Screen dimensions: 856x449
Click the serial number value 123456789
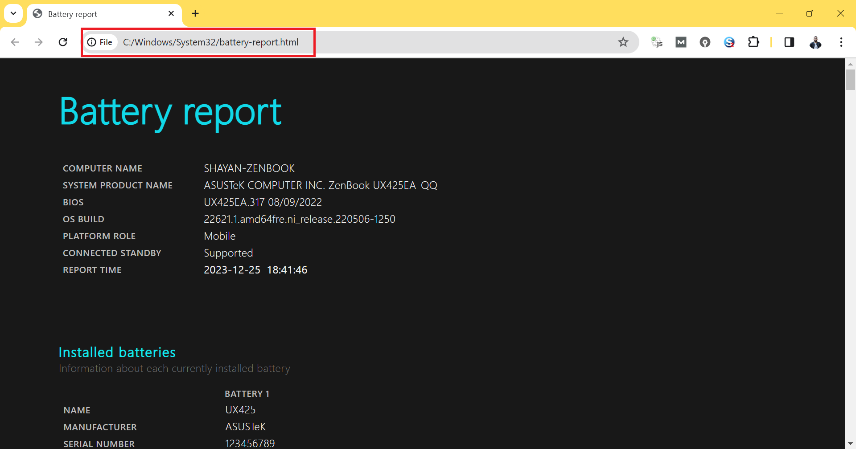click(x=250, y=444)
